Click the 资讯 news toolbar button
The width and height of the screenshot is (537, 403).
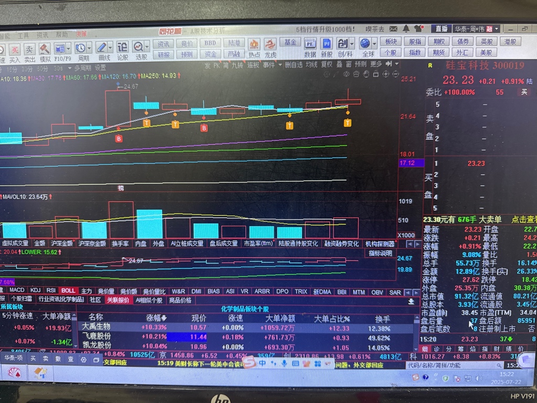click(163, 44)
